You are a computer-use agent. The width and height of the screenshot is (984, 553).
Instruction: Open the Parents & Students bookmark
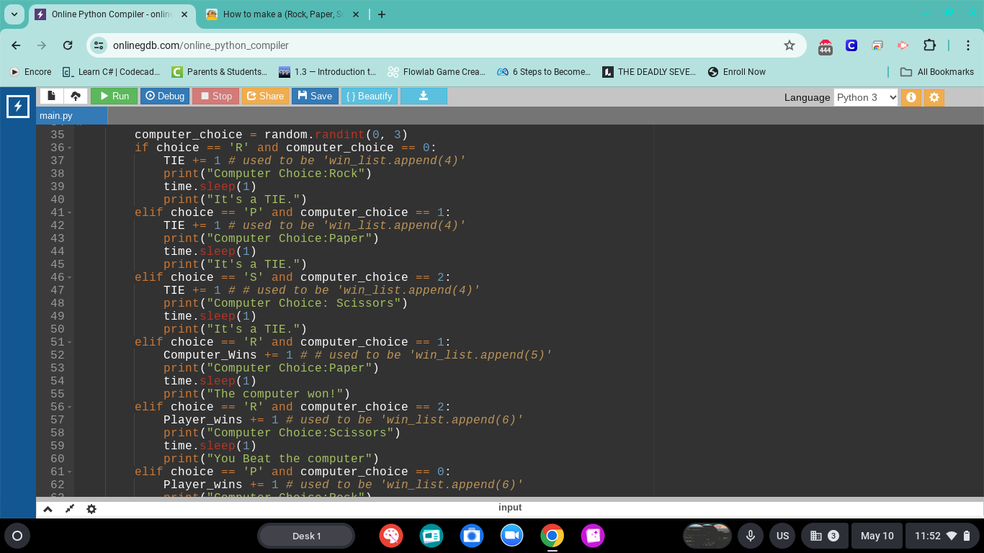[220, 72]
